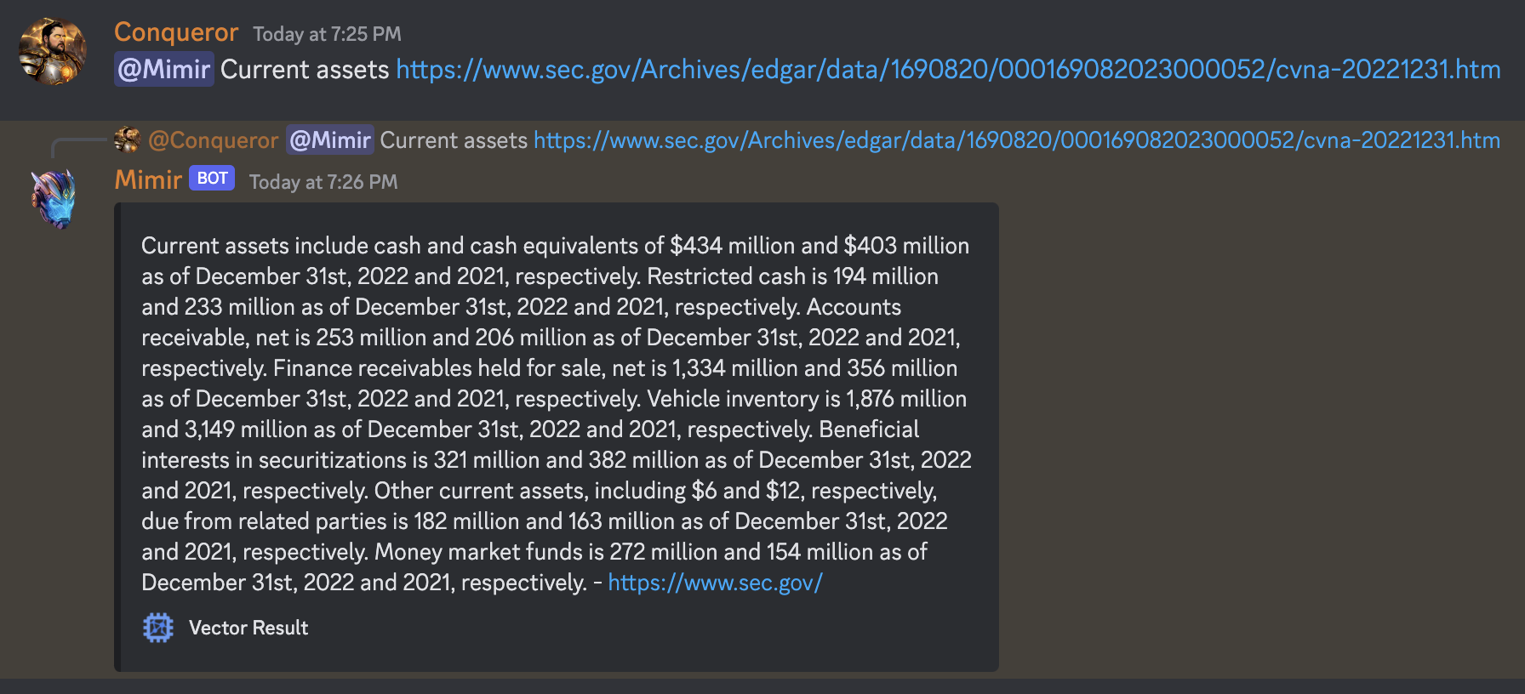Click the @Mimir mention in reply preview
Image resolution: width=1525 pixels, height=694 pixels.
click(330, 139)
